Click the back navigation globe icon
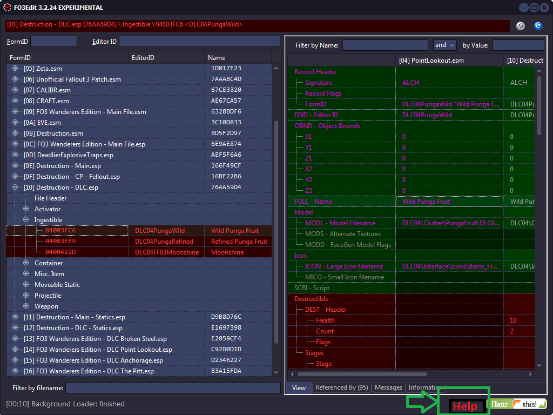 pyautogui.click(x=520, y=26)
